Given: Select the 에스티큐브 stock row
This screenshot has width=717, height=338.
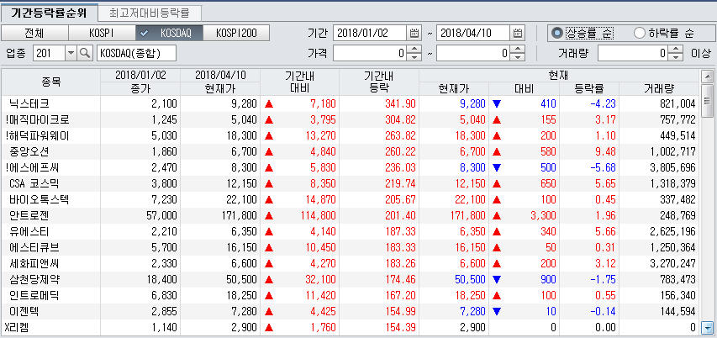Looking at the screenshot, I should point(351,247).
